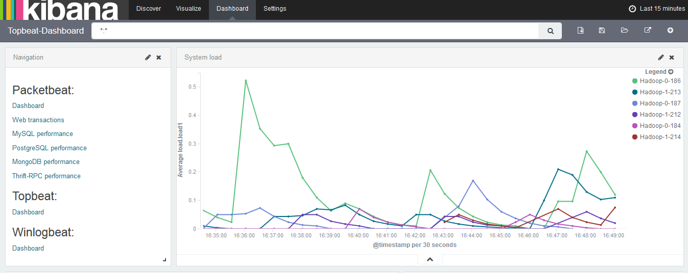Click the Navigation panel resize handle
Viewport: 688px width, 273px height.
(x=164, y=260)
